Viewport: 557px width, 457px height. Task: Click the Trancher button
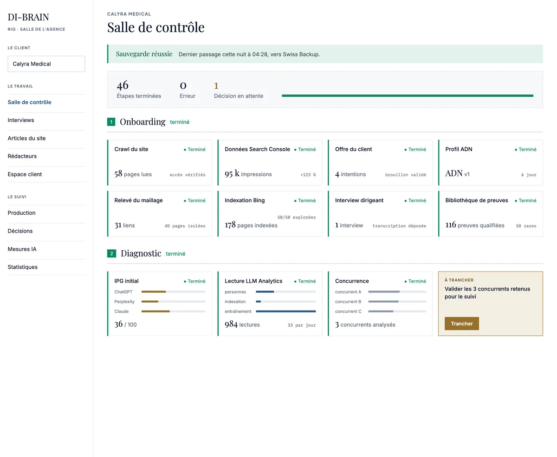click(x=462, y=324)
